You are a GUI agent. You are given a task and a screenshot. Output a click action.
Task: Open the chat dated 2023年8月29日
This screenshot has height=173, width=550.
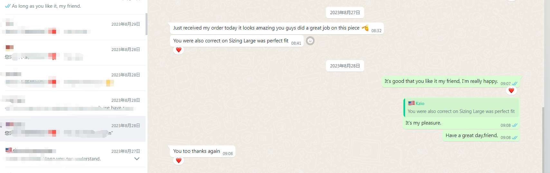pos(73,28)
